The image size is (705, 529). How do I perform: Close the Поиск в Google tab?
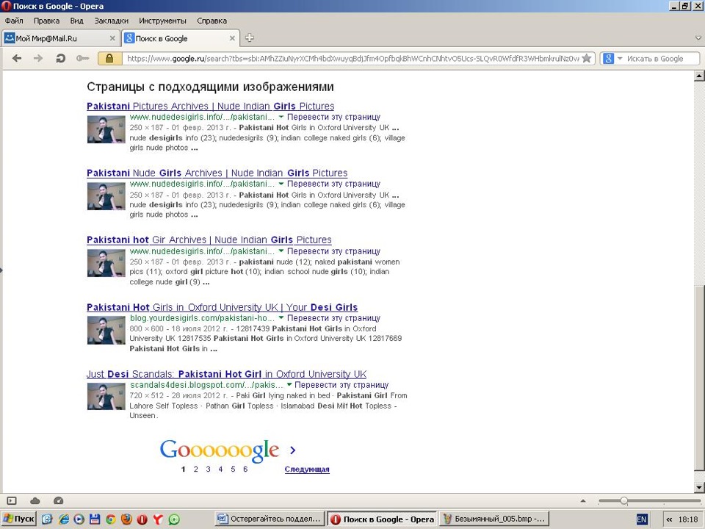[232, 39]
